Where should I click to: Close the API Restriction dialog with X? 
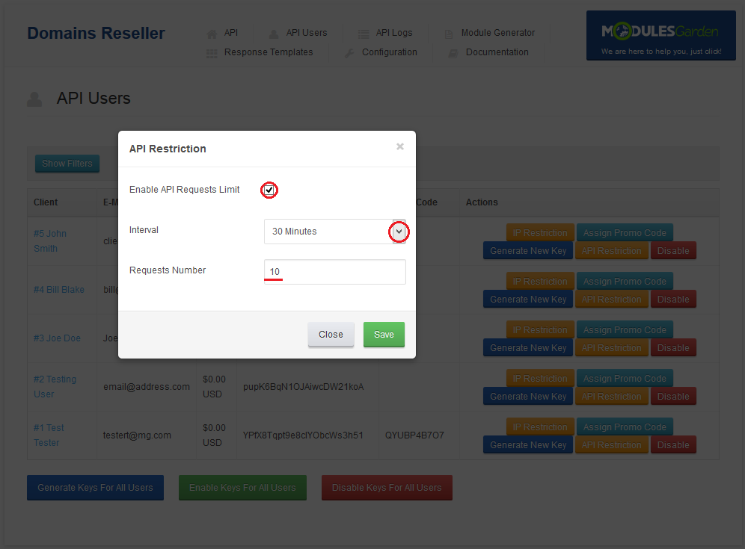(x=400, y=146)
